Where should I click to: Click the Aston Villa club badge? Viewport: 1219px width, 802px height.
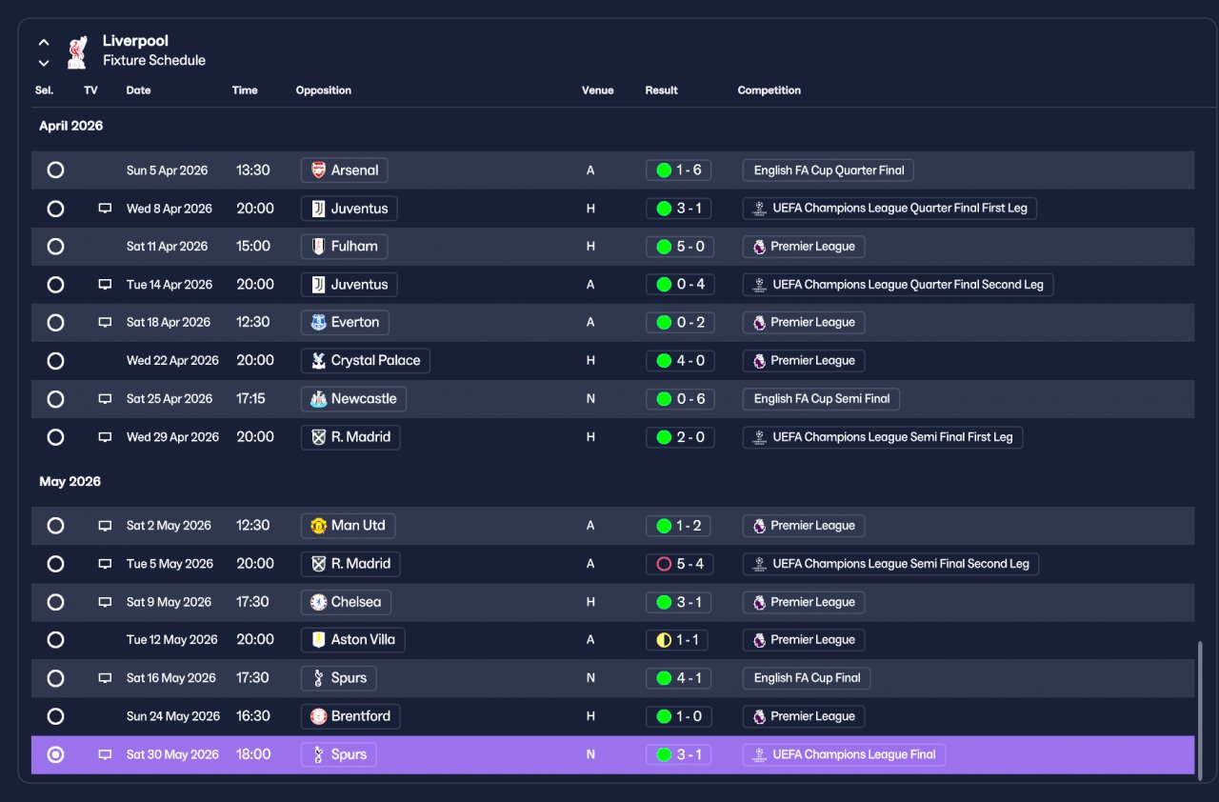point(318,640)
